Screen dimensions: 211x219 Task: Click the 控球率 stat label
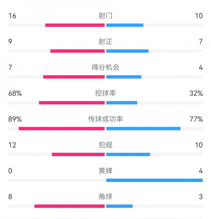point(105,93)
